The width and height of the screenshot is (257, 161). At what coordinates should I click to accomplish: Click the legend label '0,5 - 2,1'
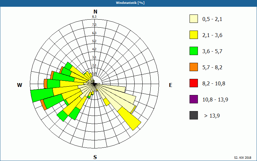pyautogui.click(x=212, y=19)
